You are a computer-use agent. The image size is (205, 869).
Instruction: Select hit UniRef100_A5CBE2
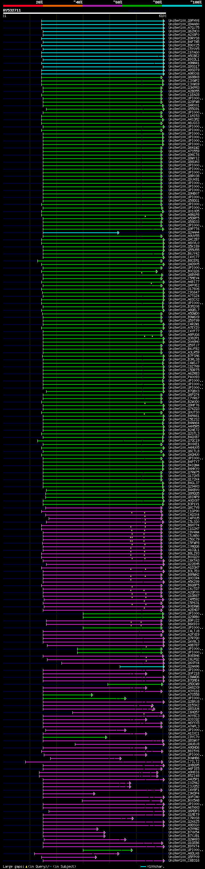point(184,56)
